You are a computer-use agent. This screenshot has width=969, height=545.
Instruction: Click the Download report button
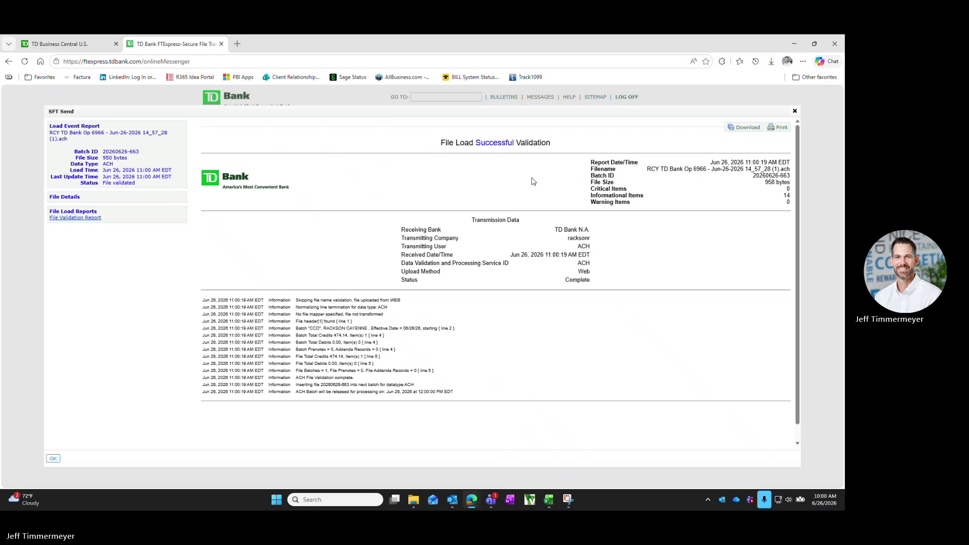743,127
